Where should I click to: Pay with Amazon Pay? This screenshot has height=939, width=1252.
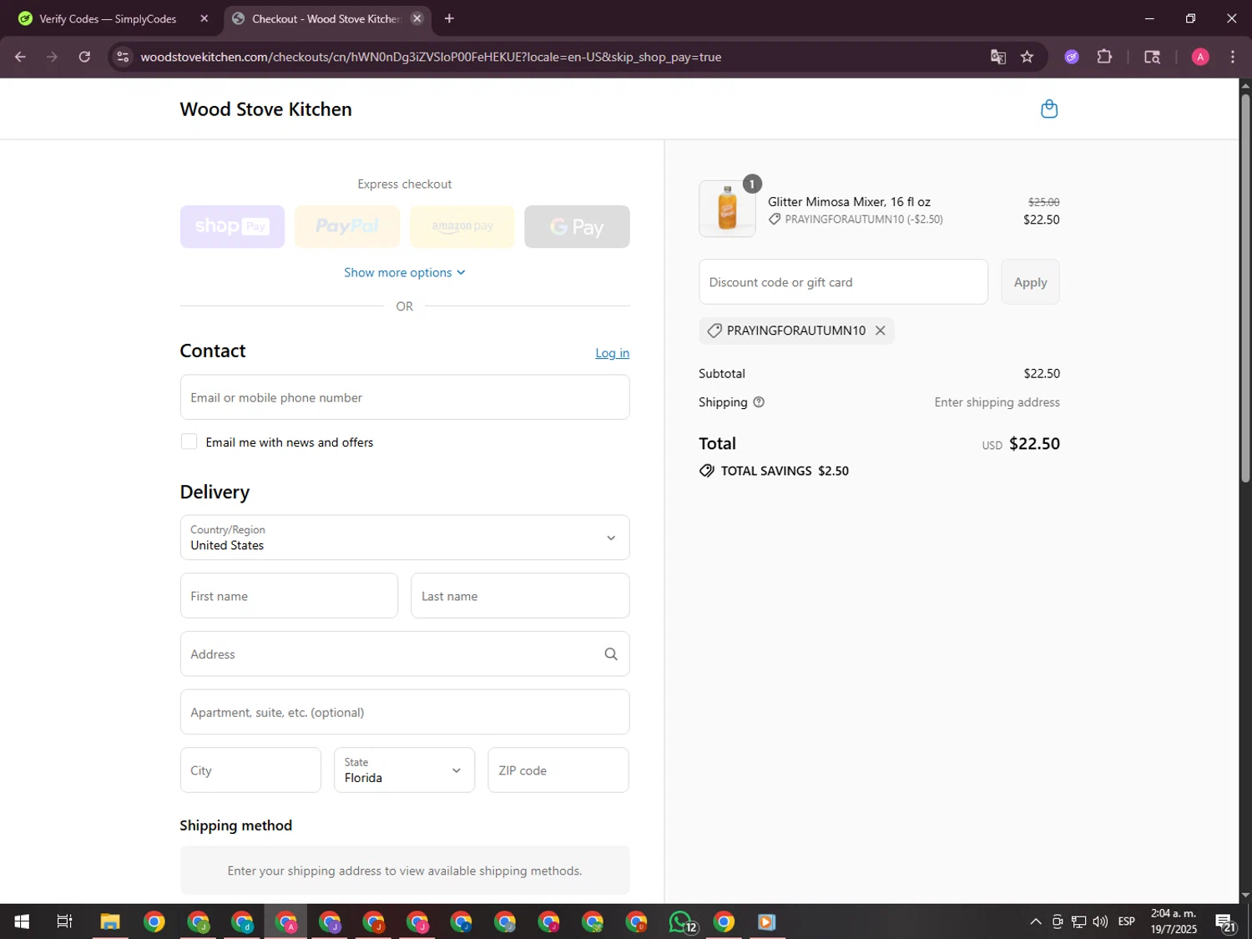pos(462,226)
